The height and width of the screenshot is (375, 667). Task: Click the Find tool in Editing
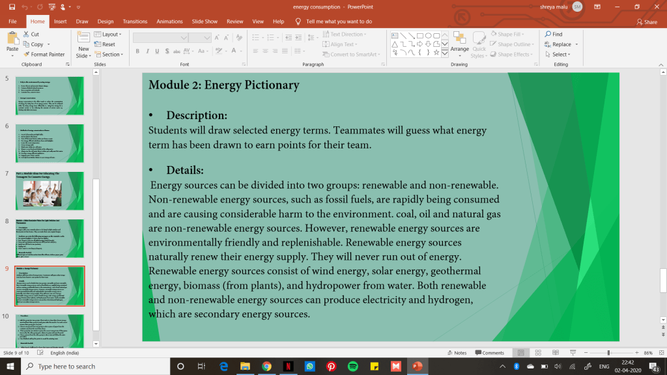[553, 35]
